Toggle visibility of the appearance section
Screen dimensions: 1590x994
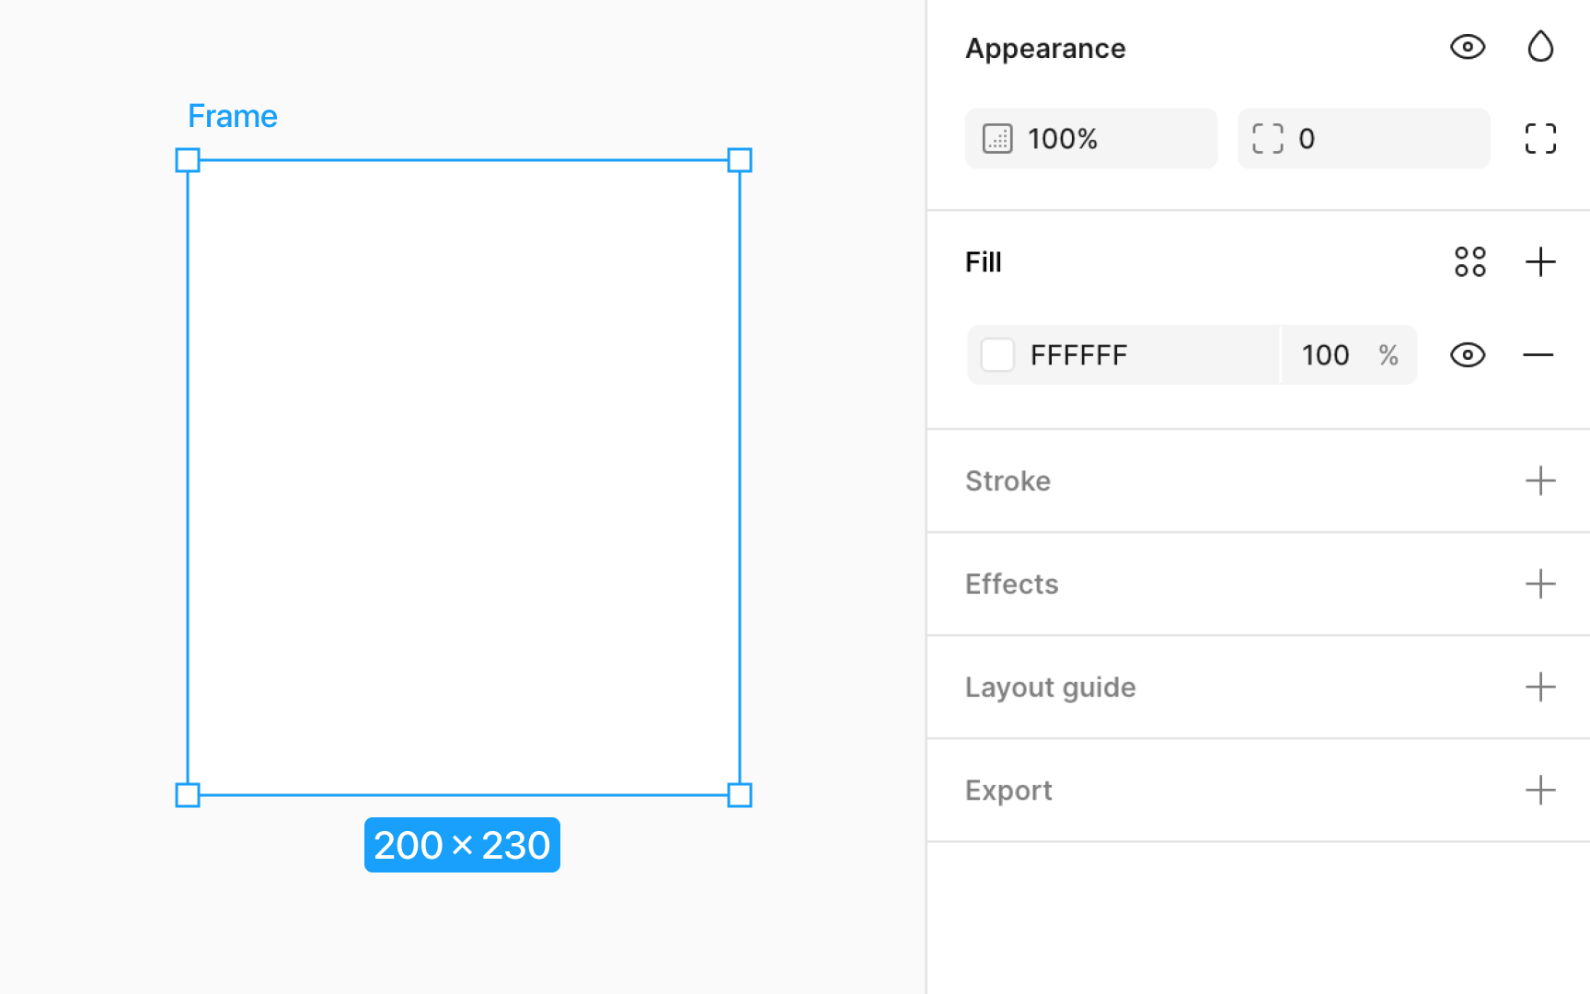tap(1468, 47)
